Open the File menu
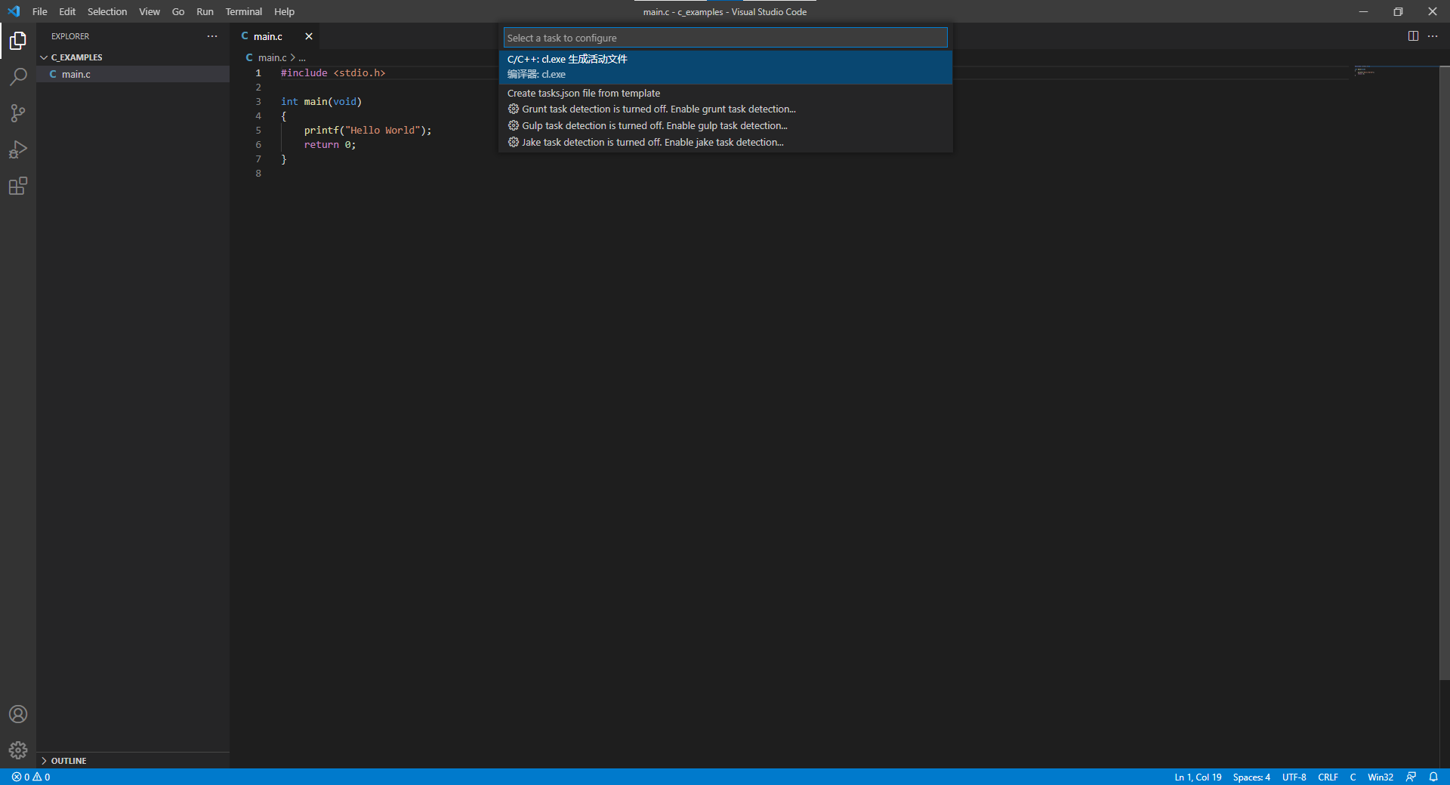 (40, 11)
